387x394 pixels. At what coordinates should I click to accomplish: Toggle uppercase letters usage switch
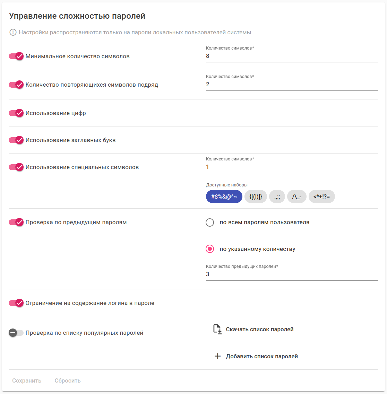pyautogui.click(x=16, y=140)
